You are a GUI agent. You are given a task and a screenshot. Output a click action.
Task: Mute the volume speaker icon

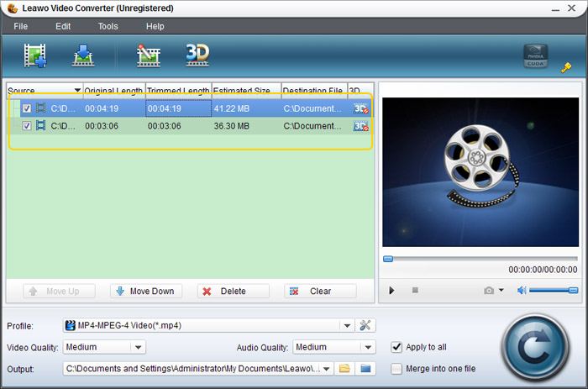click(x=522, y=291)
